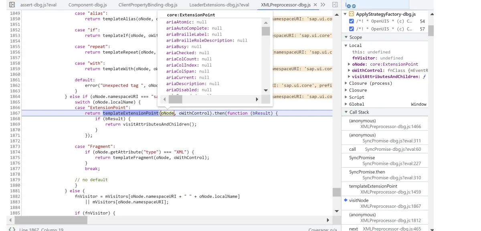Click popup vertical scrollbar up arrow
Image resolution: width=481 pixels, height=231 pixels.
click(265, 22)
